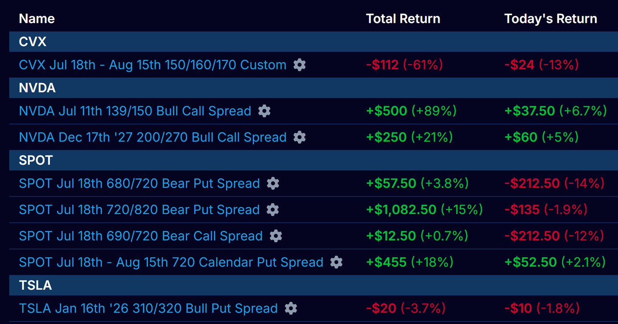Sort by the Total Return column header
The image size is (618, 324).
coord(403,19)
